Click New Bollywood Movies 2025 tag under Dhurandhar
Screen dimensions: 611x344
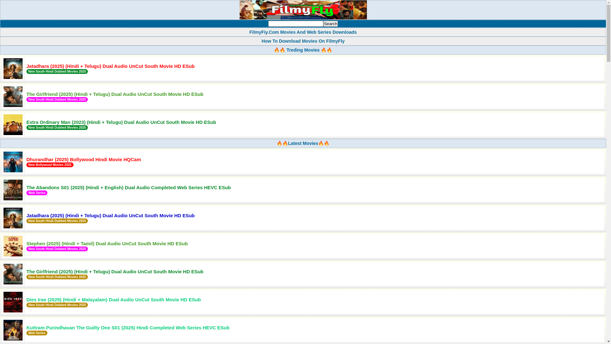[x=50, y=165]
